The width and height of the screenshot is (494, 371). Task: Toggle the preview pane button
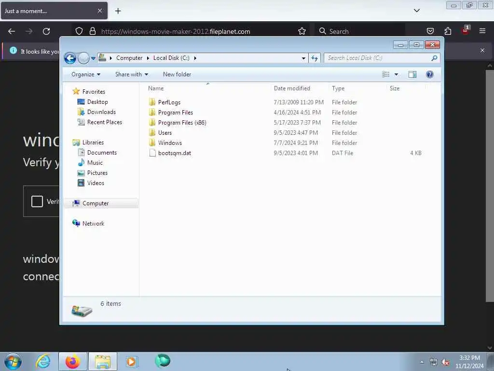412,74
